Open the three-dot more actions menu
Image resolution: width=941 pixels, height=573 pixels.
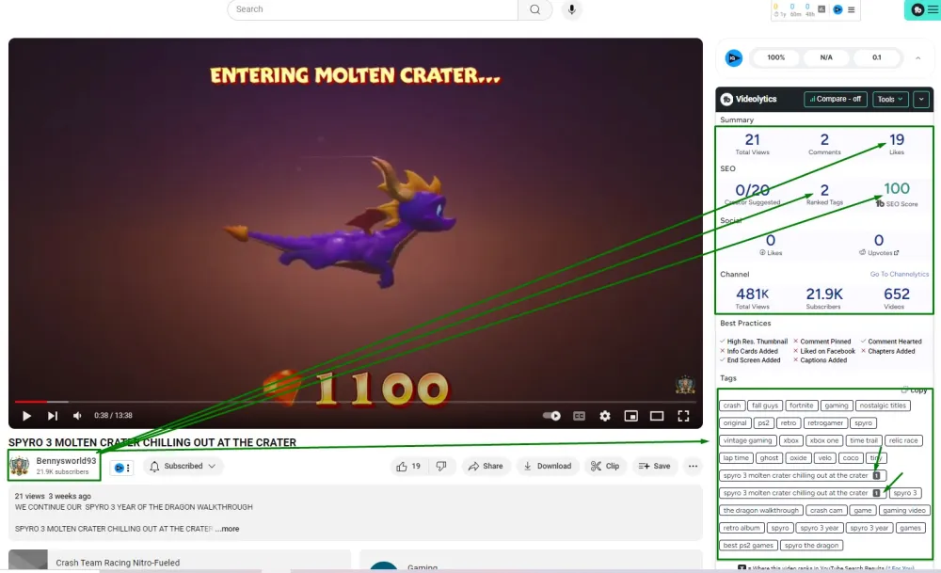click(x=694, y=466)
